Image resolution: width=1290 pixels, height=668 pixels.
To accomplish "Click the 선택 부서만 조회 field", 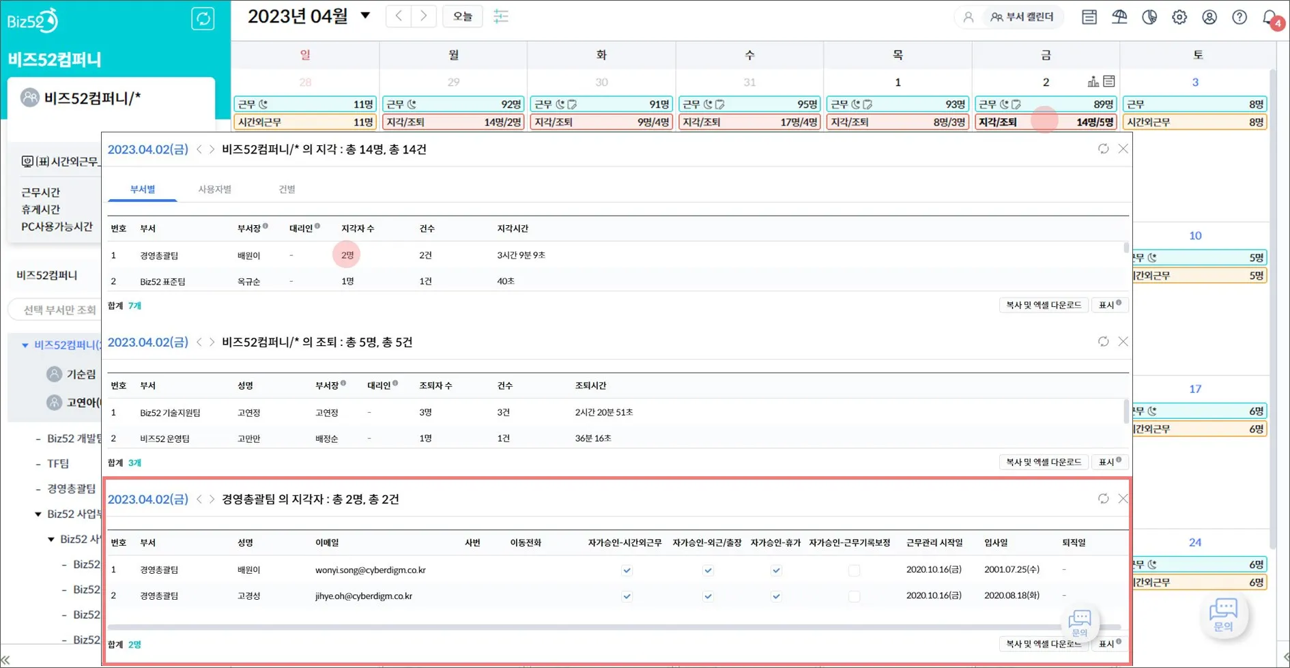I will click(x=56, y=310).
